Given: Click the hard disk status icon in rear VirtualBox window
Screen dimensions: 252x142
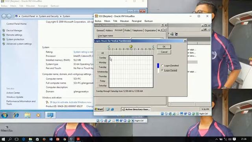Looking at the screenshot, I should click(x=98, y=121).
